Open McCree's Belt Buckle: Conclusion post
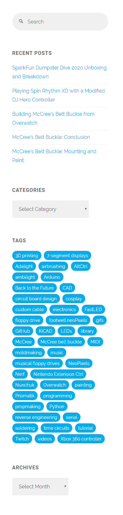Image resolution: width=123 pixels, height=515 pixels. 51,137
